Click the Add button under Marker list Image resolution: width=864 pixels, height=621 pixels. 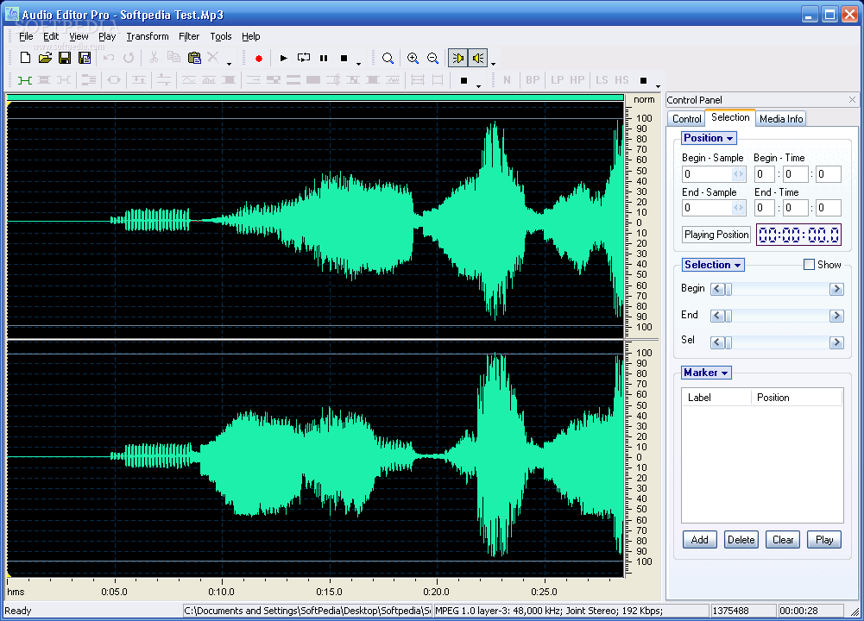[699, 539]
